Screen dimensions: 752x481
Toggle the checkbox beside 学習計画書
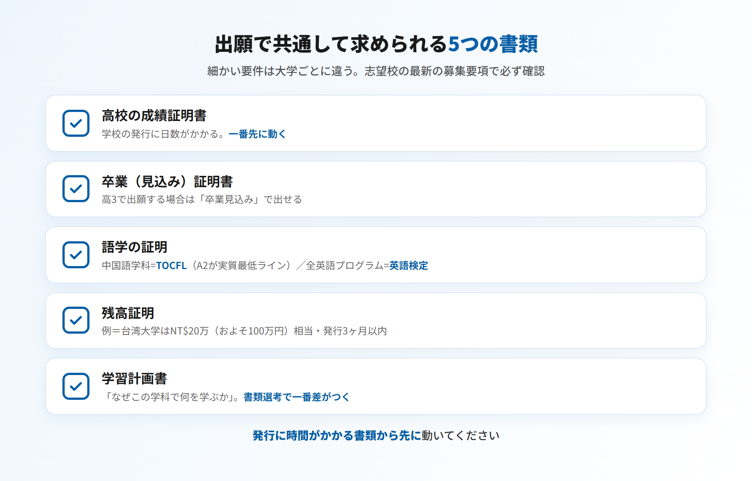[x=76, y=386]
